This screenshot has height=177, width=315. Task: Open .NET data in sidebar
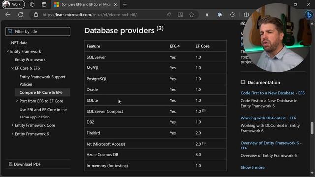click(x=19, y=43)
